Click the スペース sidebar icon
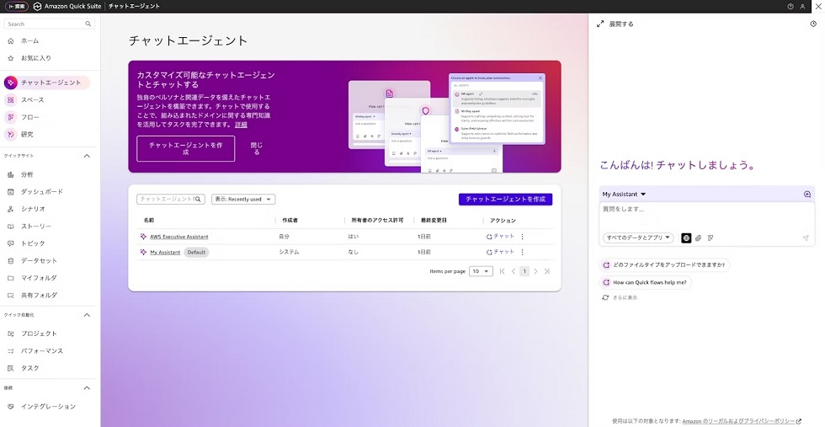825x427 pixels. [10, 99]
